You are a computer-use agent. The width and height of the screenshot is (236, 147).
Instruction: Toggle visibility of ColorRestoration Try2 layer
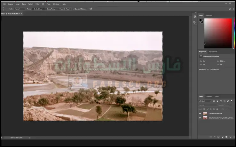[x=200, y=118]
